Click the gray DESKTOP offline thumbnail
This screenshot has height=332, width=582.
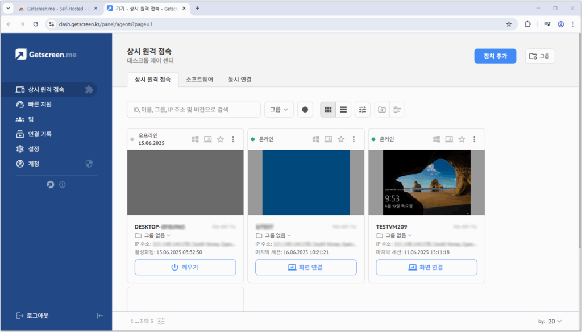pyautogui.click(x=185, y=182)
